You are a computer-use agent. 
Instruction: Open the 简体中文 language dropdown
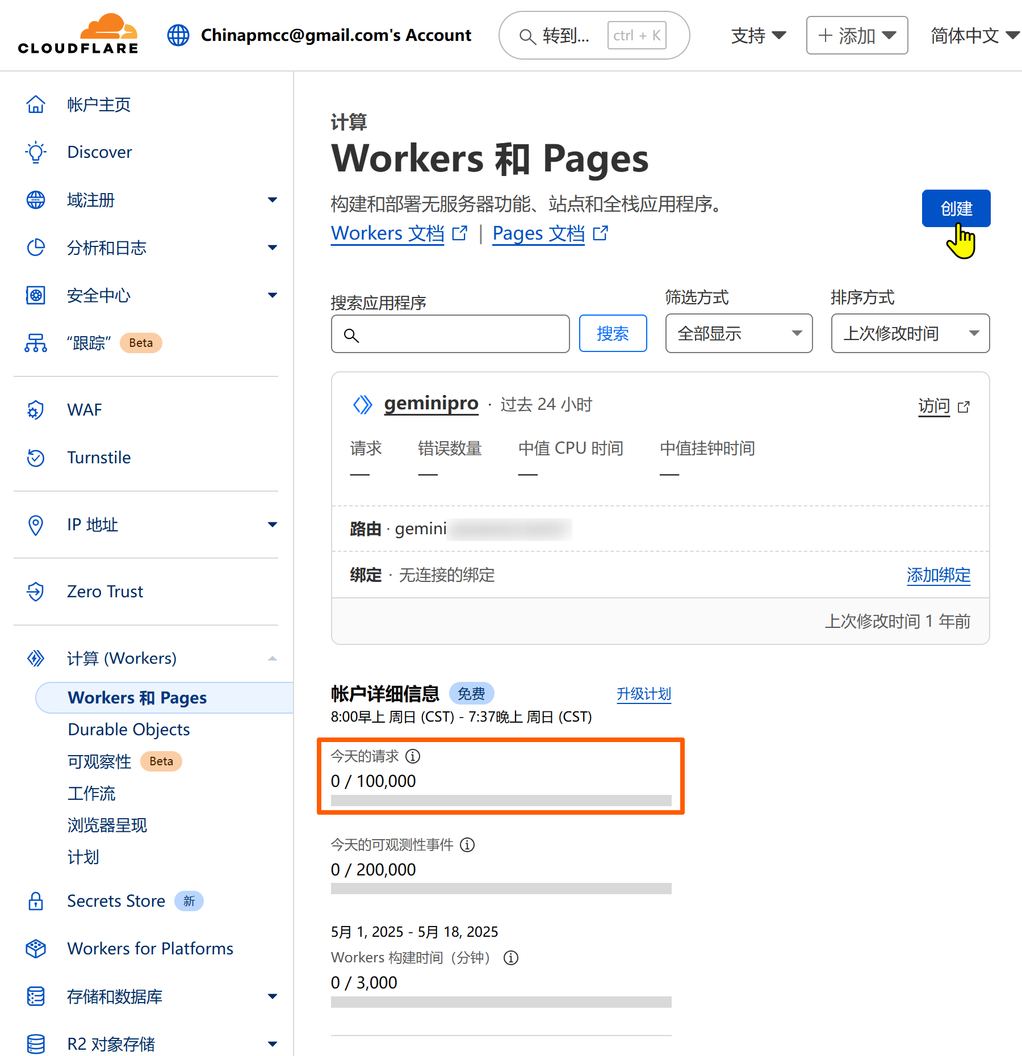click(974, 36)
